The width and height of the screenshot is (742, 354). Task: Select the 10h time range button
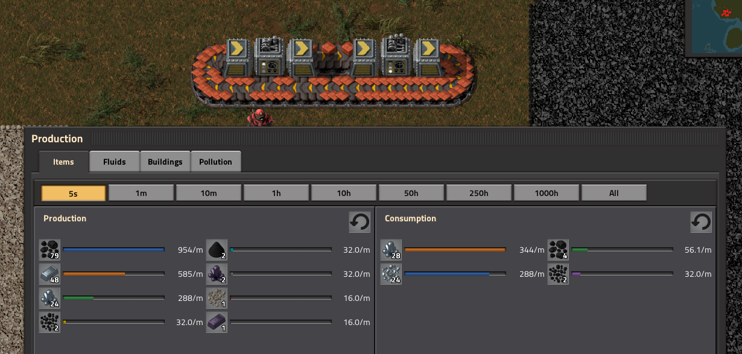click(344, 193)
